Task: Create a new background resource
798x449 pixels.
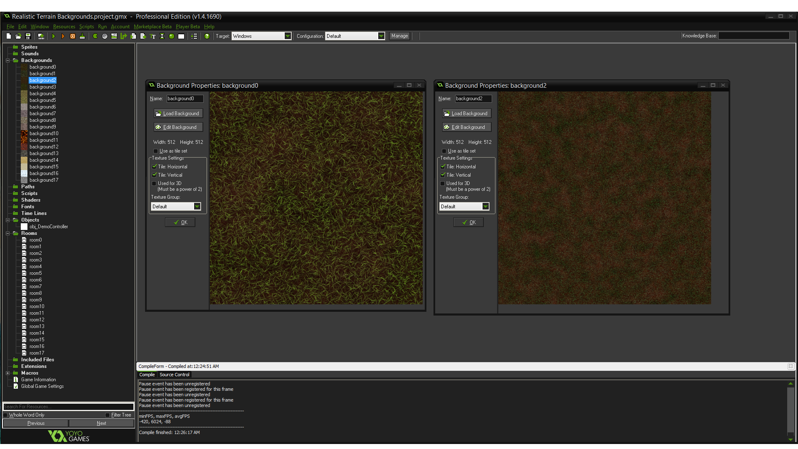Action: point(114,36)
